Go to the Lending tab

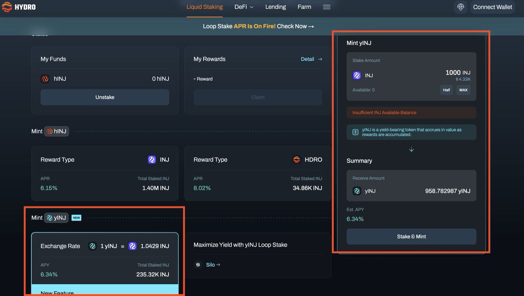tap(276, 7)
